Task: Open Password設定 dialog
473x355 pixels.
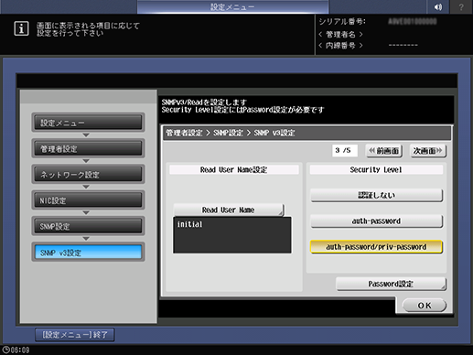Action: click(x=391, y=284)
